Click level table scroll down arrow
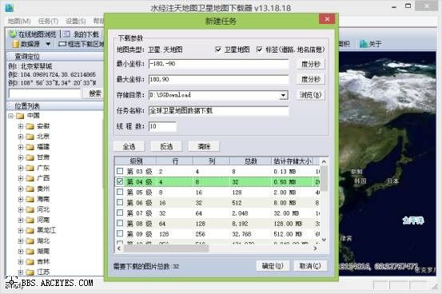The image size is (442, 294). coord(324,240)
